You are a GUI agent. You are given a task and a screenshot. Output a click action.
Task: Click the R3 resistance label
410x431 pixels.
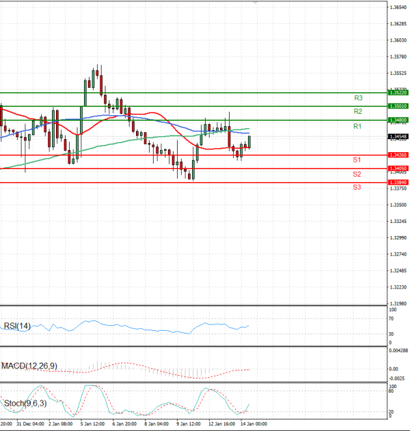357,98
